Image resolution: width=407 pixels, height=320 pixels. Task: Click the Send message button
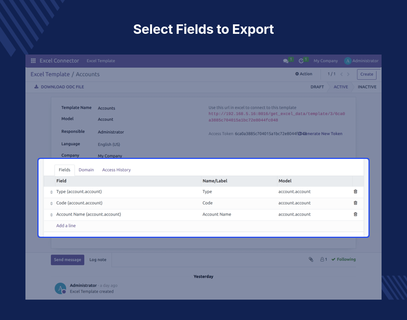click(x=68, y=260)
